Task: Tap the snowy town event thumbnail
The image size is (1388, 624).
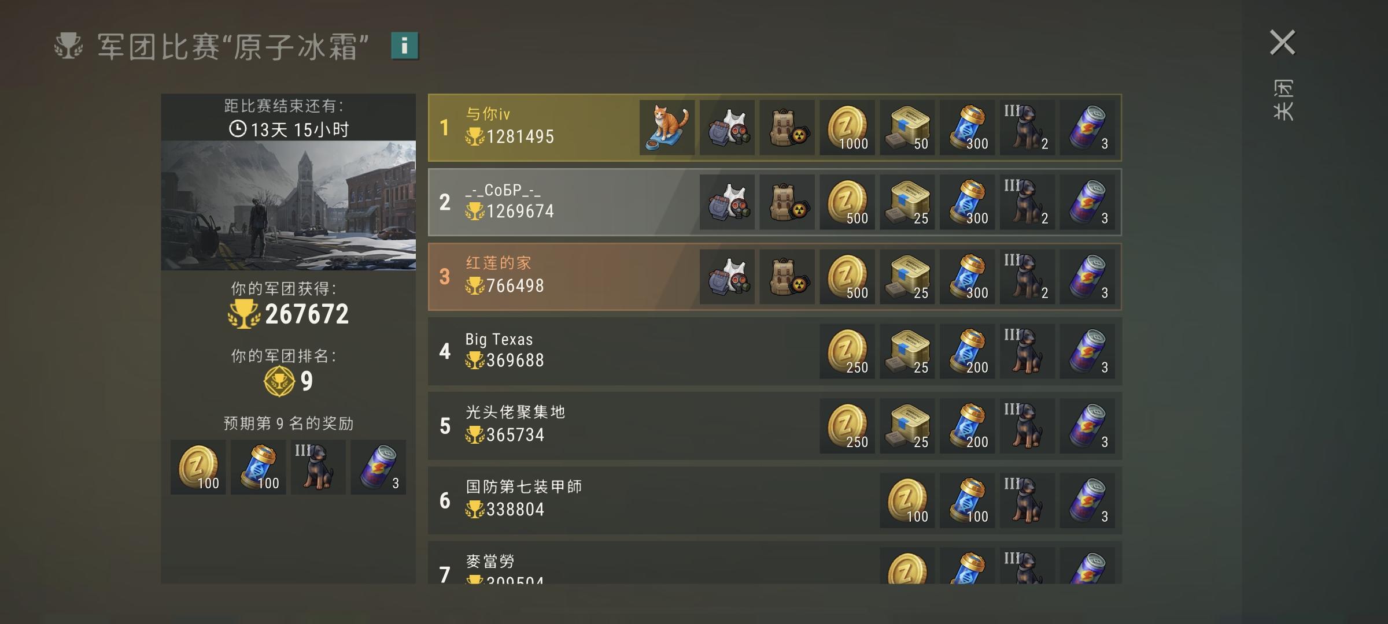Action: pyautogui.click(x=289, y=206)
